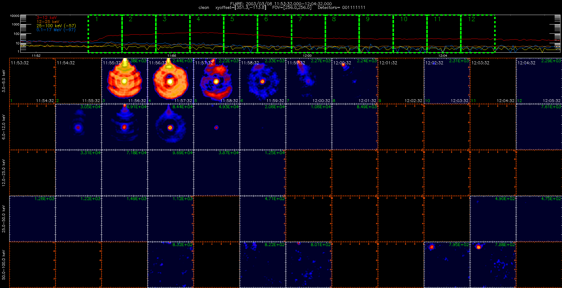This screenshot has width=562, height=288.
Task: Click the peak value 1.25E+04
Action: click(x=275, y=153)
